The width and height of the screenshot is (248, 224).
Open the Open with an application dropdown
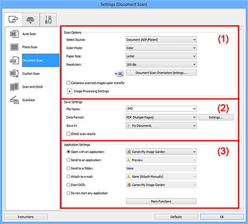point(161,152)
